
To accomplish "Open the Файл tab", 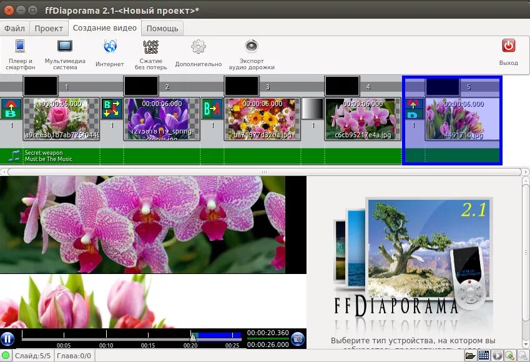I will tap(14, 28).
